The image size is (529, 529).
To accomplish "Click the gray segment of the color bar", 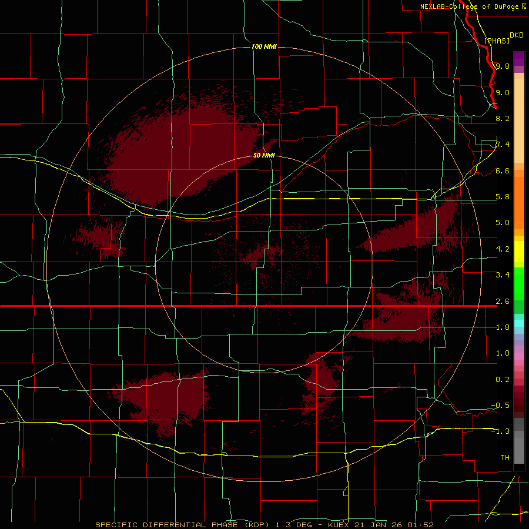I will click(519, 441).
